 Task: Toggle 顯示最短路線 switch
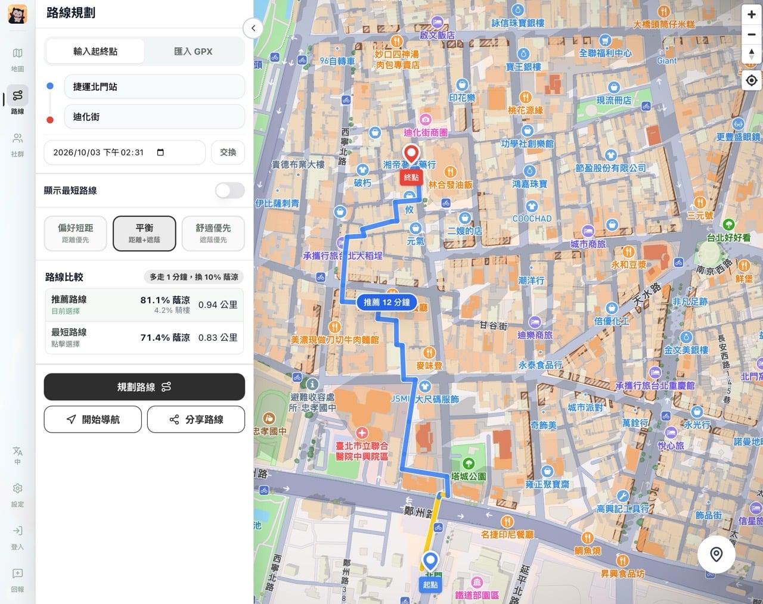coord(230,191)
